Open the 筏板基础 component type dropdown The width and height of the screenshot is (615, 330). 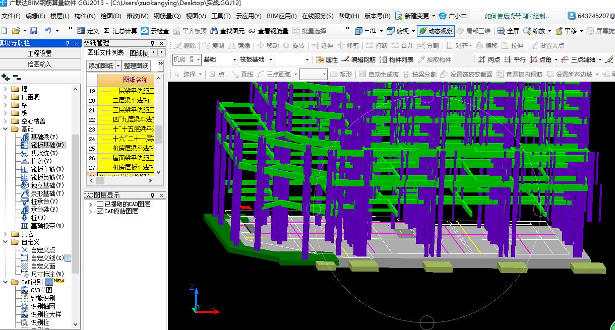point(271,59)
